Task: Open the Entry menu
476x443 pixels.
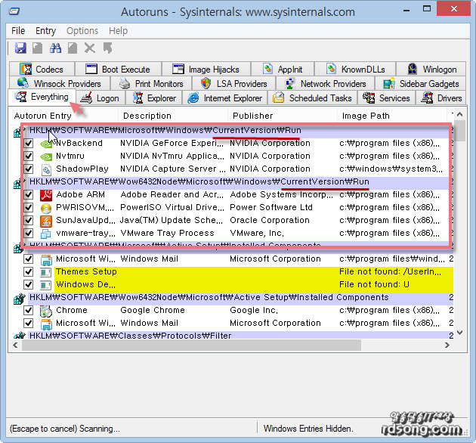Action: pyautogui.click(x=45, y=31)
